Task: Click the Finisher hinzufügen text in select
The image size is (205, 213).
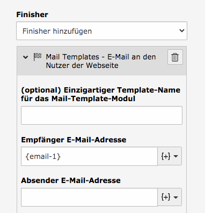Action: point(57,31)
